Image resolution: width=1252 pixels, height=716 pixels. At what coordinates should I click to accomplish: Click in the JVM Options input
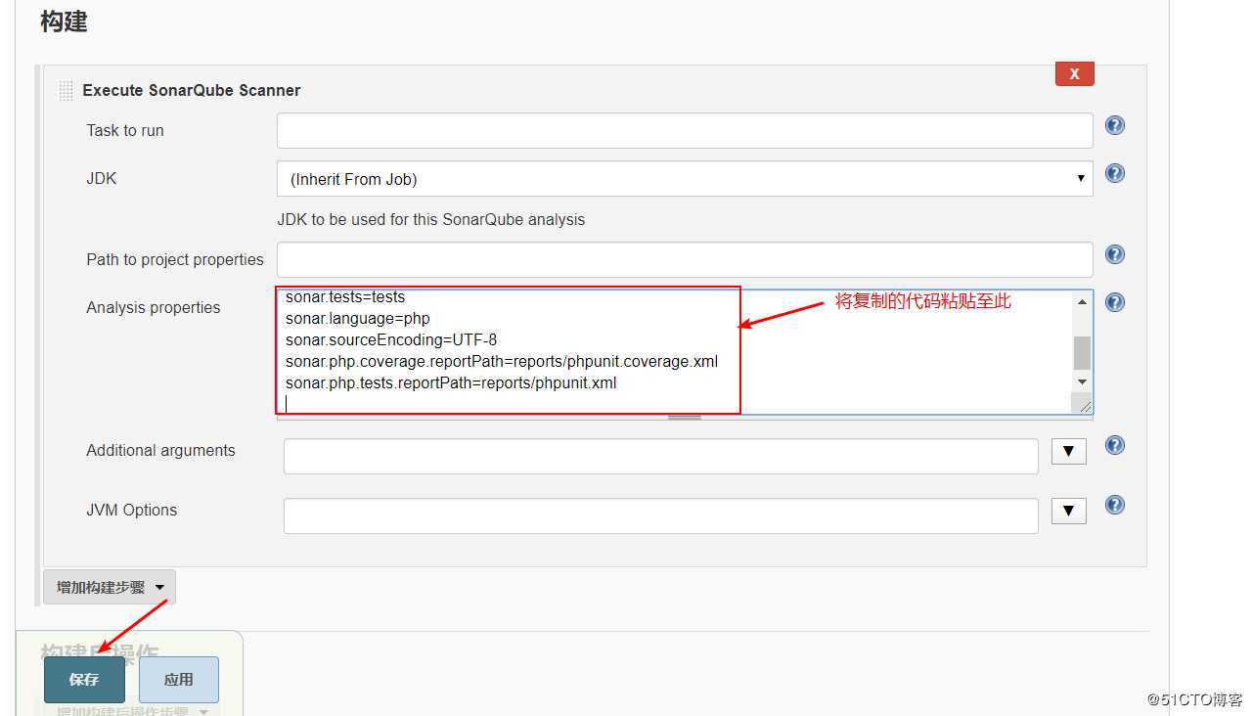661,515
